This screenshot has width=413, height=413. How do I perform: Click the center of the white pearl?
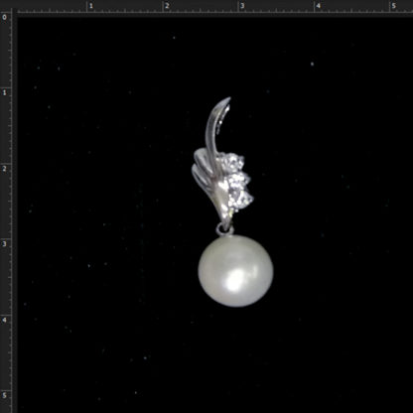[235, 271]
